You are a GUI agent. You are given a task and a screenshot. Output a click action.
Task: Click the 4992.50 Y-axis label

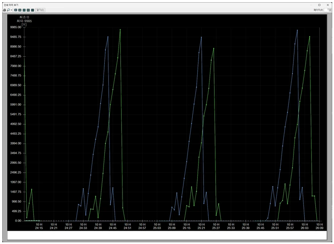[16, 124]
